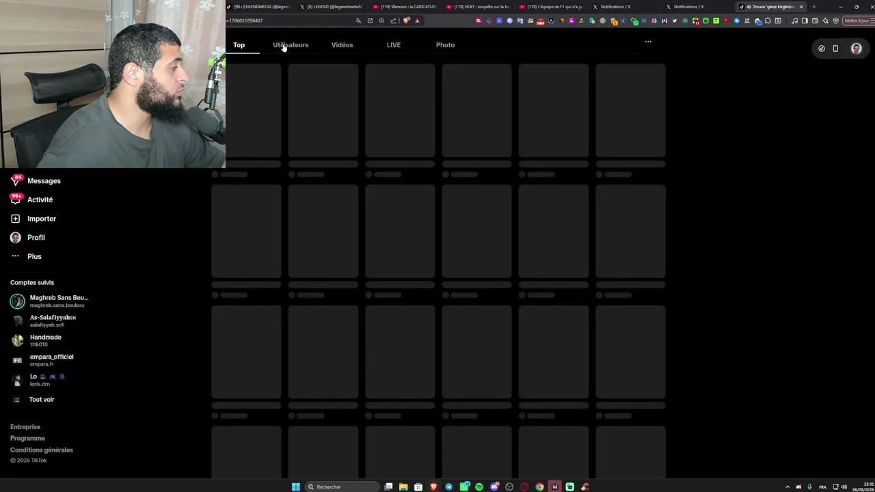
Task: Open followed account empara_officiel
Action: [42, 360]
